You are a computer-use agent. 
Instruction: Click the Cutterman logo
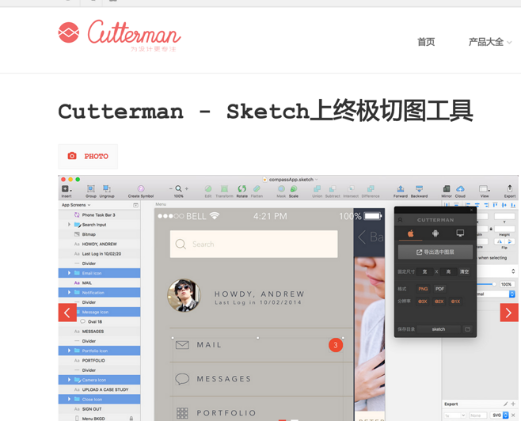click(120, 35)
